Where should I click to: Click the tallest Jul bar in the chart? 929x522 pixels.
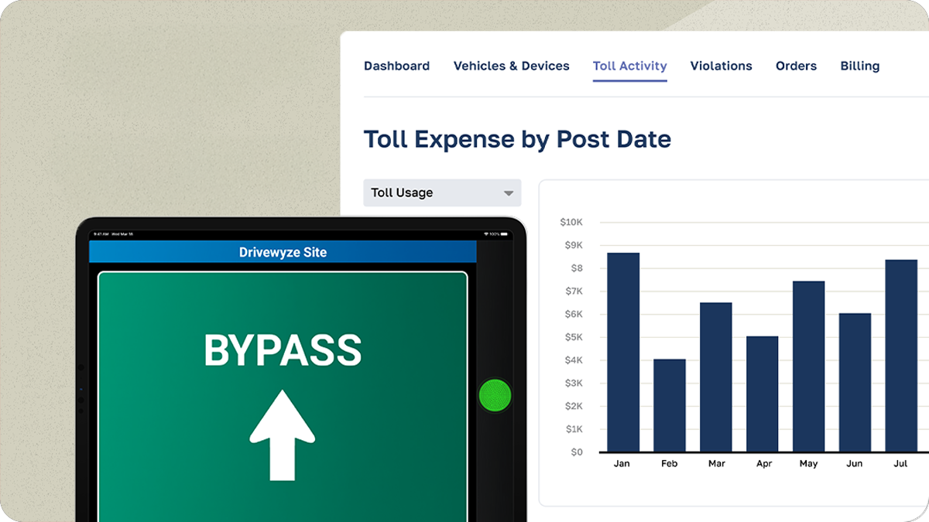(901, 356)
